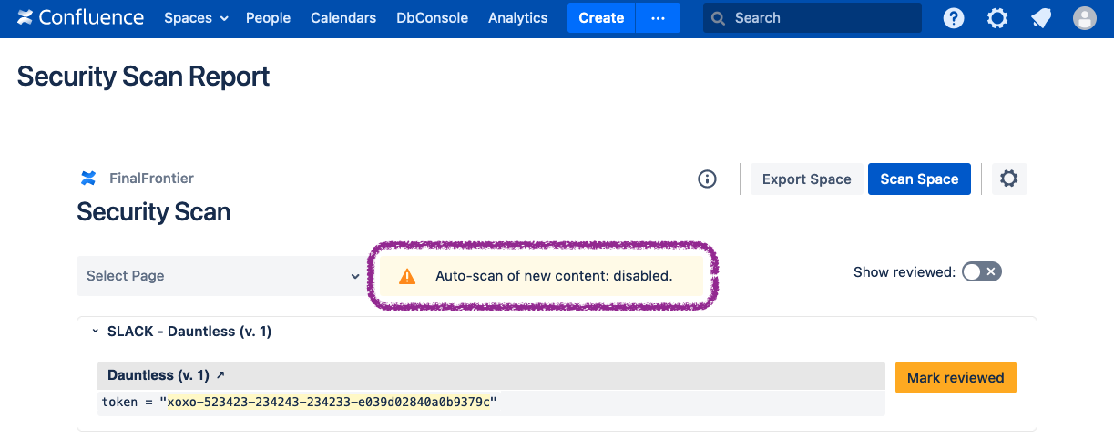
Task: Collapse the SLACK - Dauntless section
Action: (95, 332)
